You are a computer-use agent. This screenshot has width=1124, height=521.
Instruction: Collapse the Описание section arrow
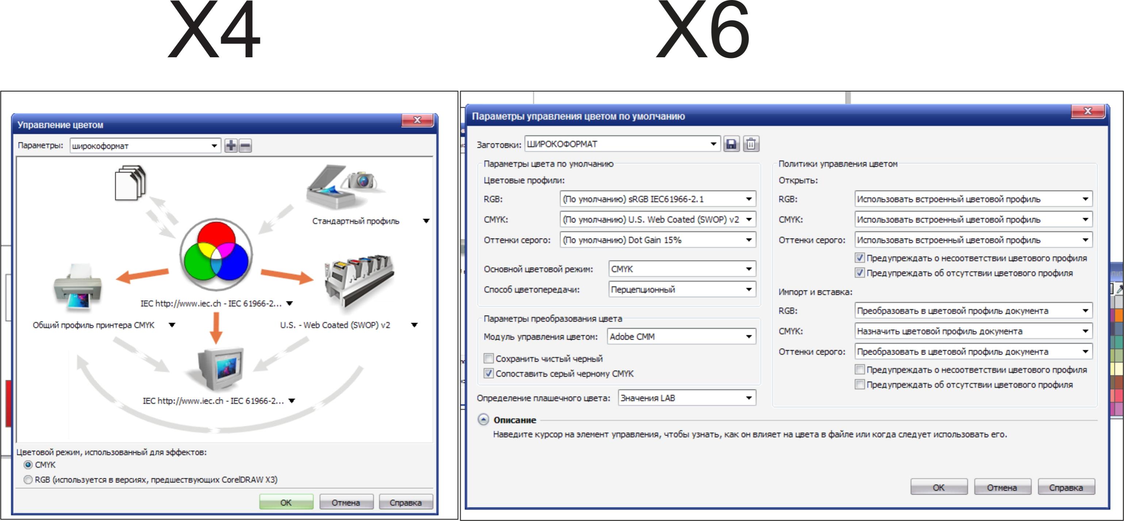(483, 420)
